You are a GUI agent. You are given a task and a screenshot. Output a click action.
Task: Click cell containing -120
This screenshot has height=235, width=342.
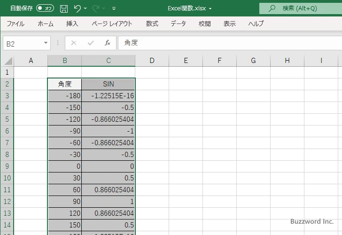coord(64,119)
